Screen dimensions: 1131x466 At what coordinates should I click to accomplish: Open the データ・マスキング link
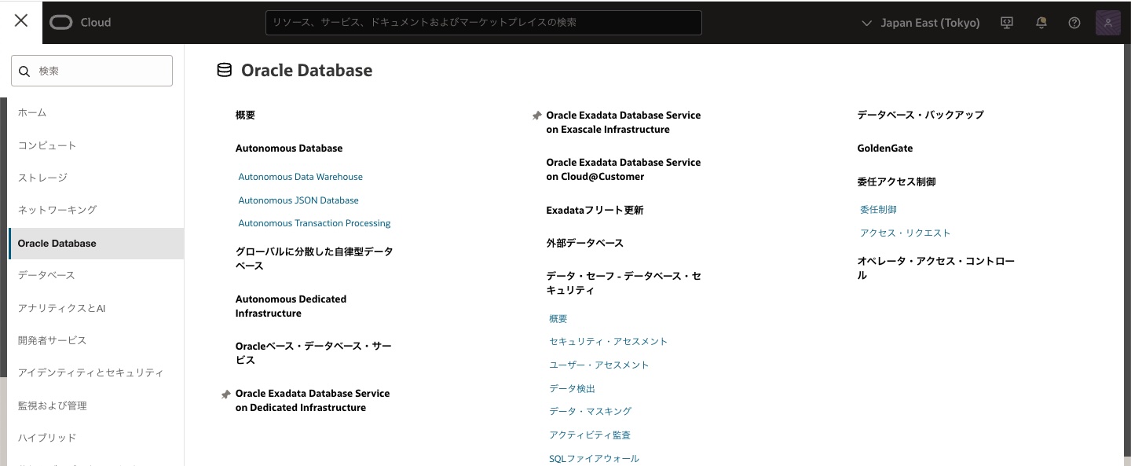[590, 411]
